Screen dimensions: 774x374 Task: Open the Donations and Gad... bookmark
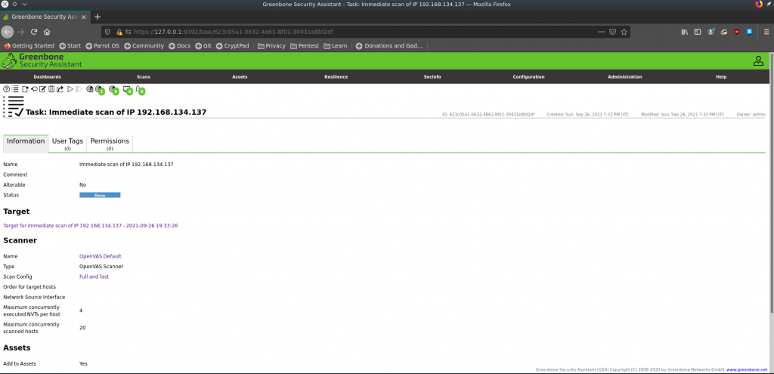[389, 46]
